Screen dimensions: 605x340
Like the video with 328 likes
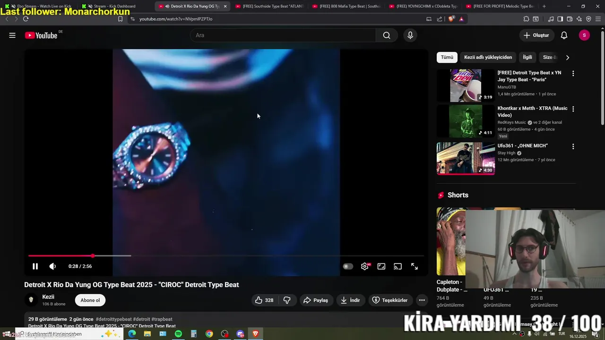click(264, 300)
